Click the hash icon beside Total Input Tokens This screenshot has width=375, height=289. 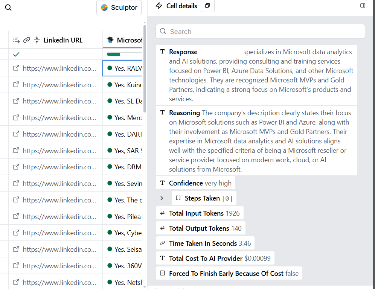coord(162,213)
